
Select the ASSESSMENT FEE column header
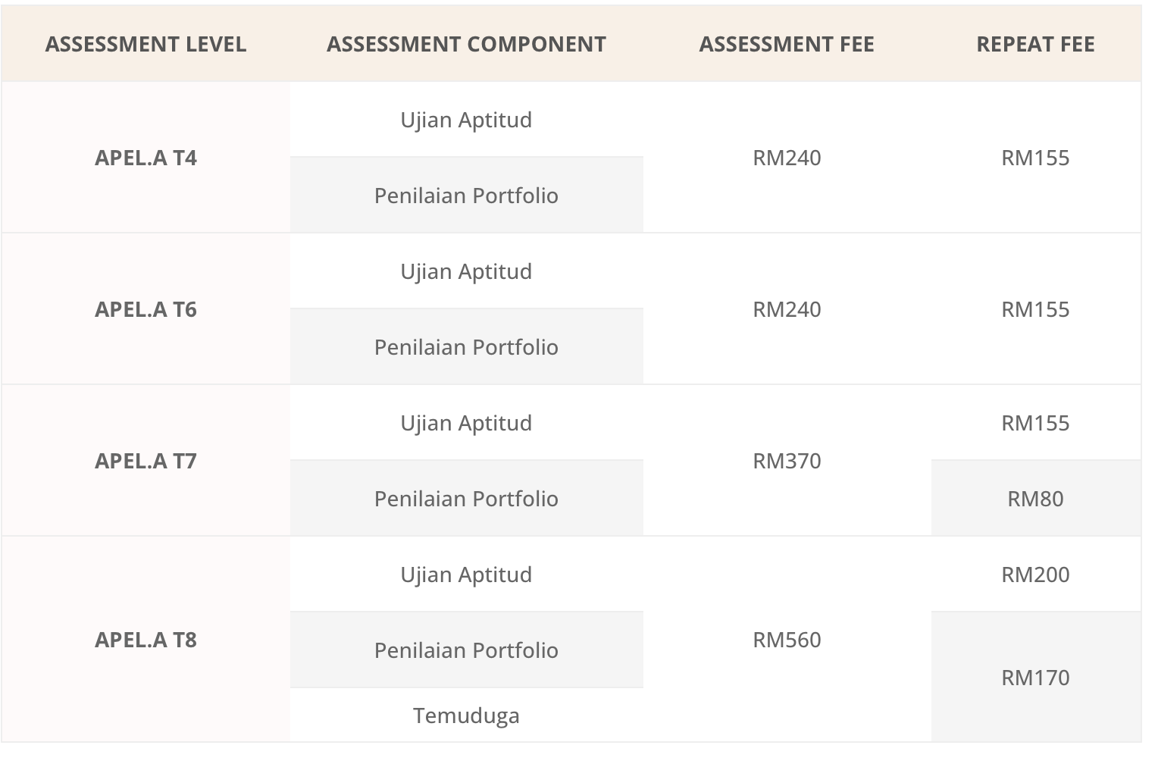coord(787,45)
